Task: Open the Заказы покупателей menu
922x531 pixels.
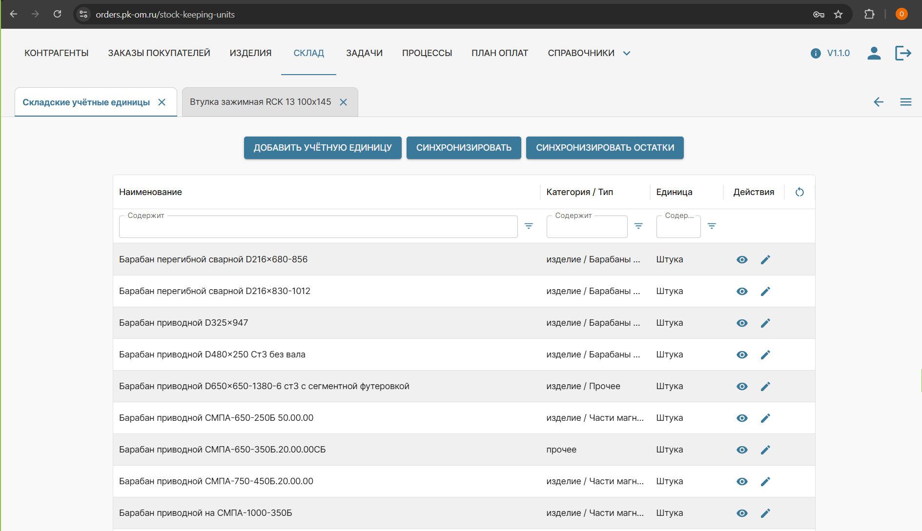Action: [x=159, y=53]
